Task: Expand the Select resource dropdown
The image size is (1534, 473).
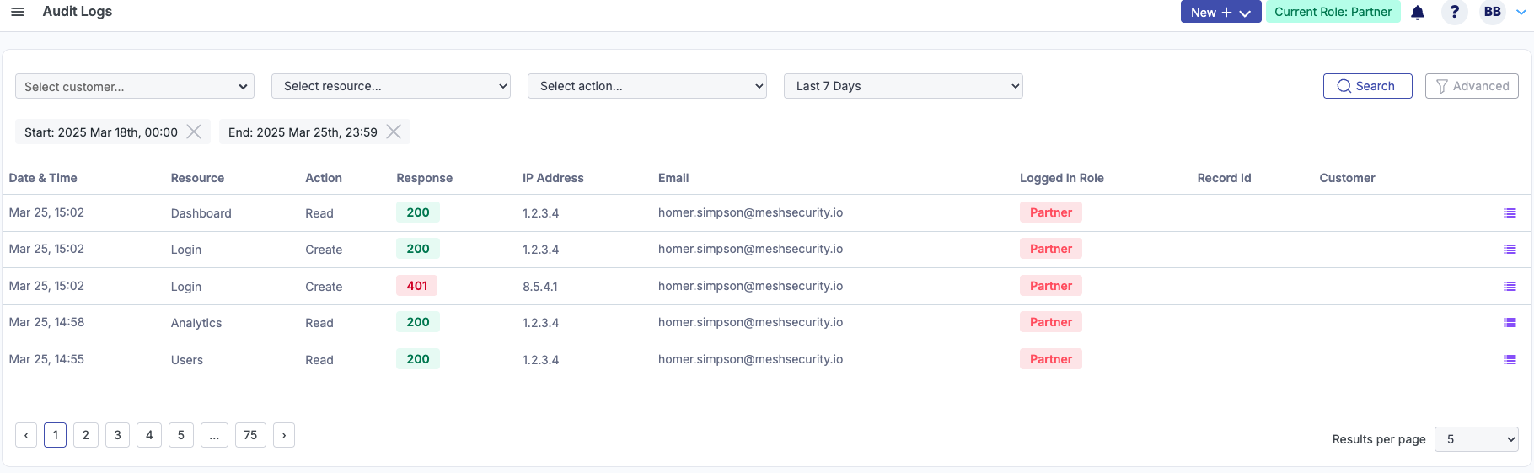Action: coord(391,86)
